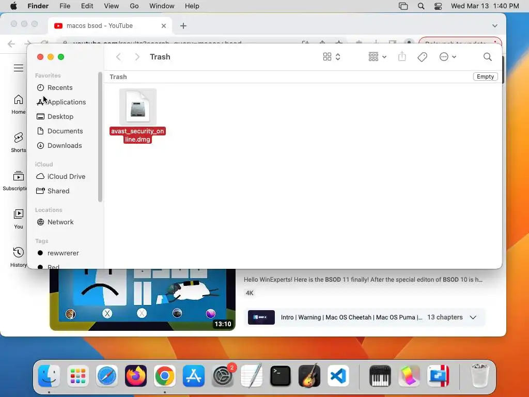This screenshot has height=397, width=529.
Task: Play the 13:10 BSOD video thumbnail
Action: 143,299
